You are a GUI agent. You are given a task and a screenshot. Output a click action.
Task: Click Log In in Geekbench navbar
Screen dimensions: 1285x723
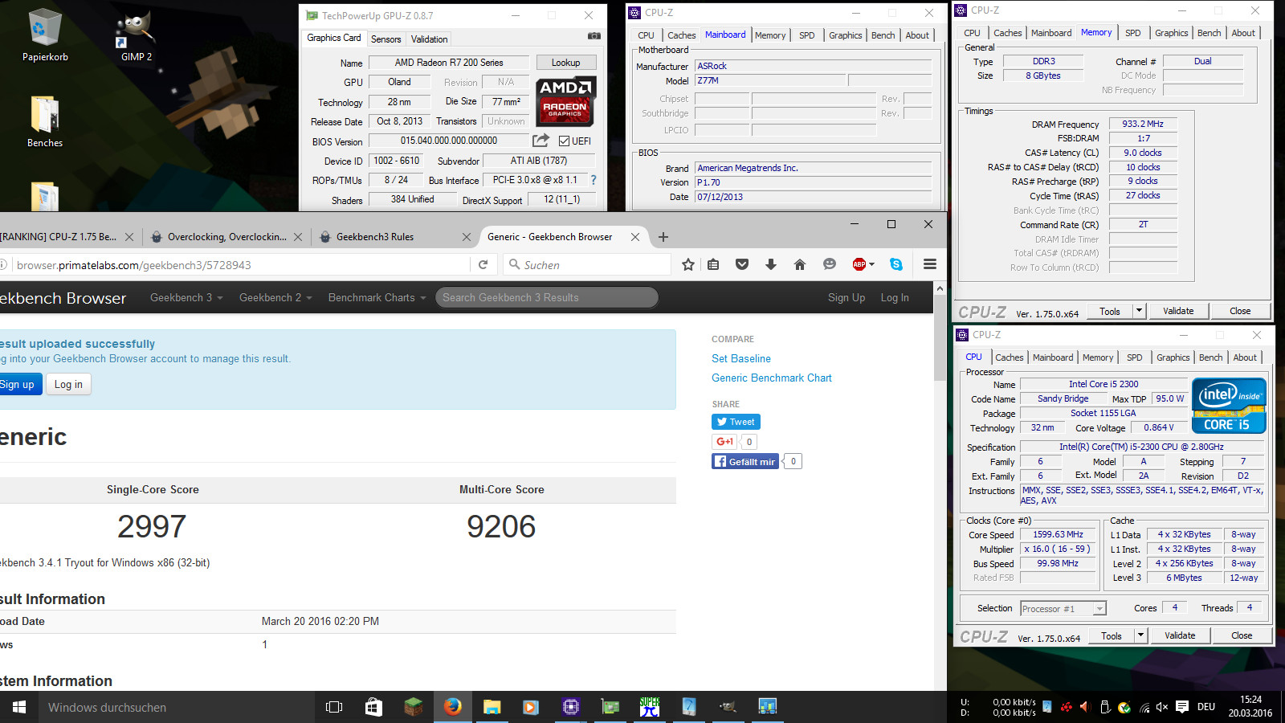click(x=895, y=297)
